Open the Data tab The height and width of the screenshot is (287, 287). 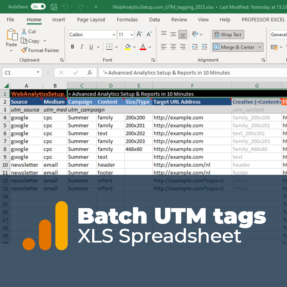pyautogui.click(x=154, y=20)
